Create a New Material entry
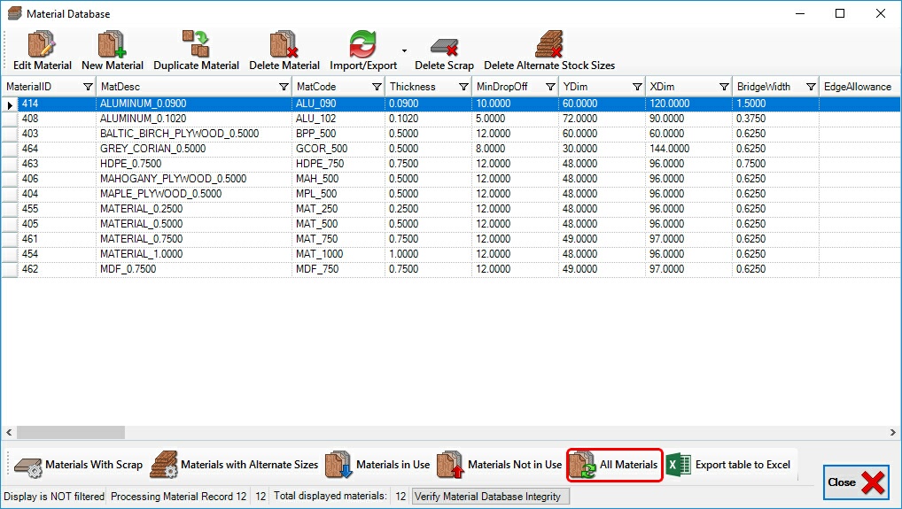 (112, 44)
